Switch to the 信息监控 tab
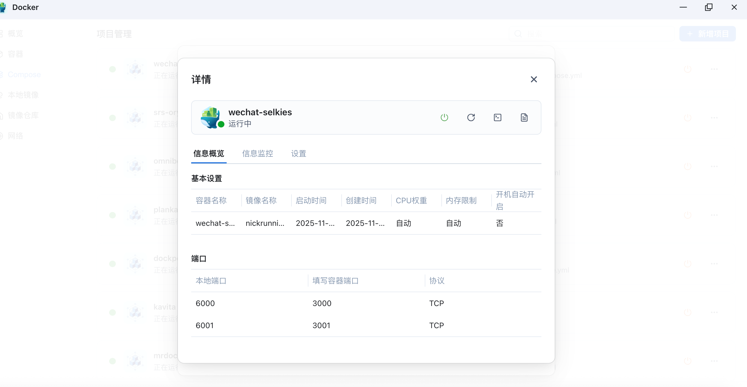Viewport: 747px width, 387px height. click(x=257, y=154)
